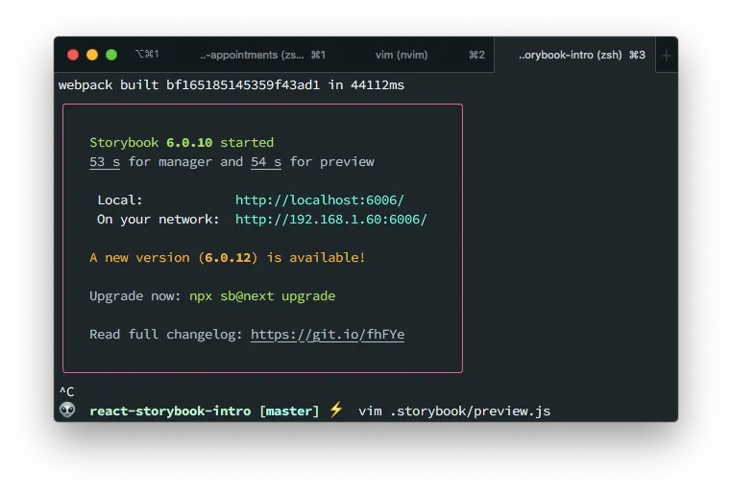The image size is (732, 493).
Task: Open the http://localhost:6006/ link
Action: 319,200
